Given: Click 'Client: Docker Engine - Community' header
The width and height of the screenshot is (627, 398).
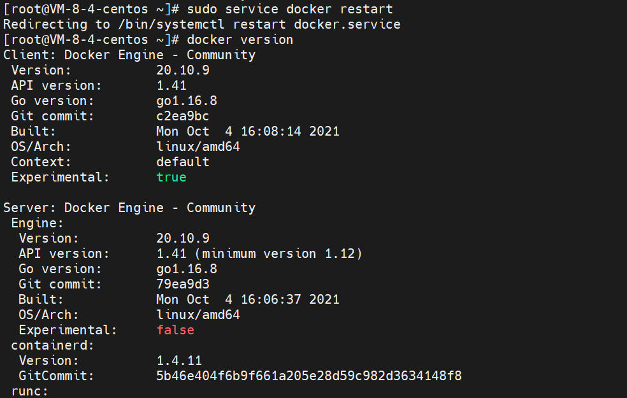Looking at the screenshot, I should [x=129, y=55].
